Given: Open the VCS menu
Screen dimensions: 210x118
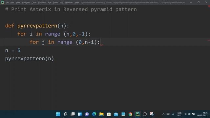Looking at the screenshot, I should pos(62,3).
